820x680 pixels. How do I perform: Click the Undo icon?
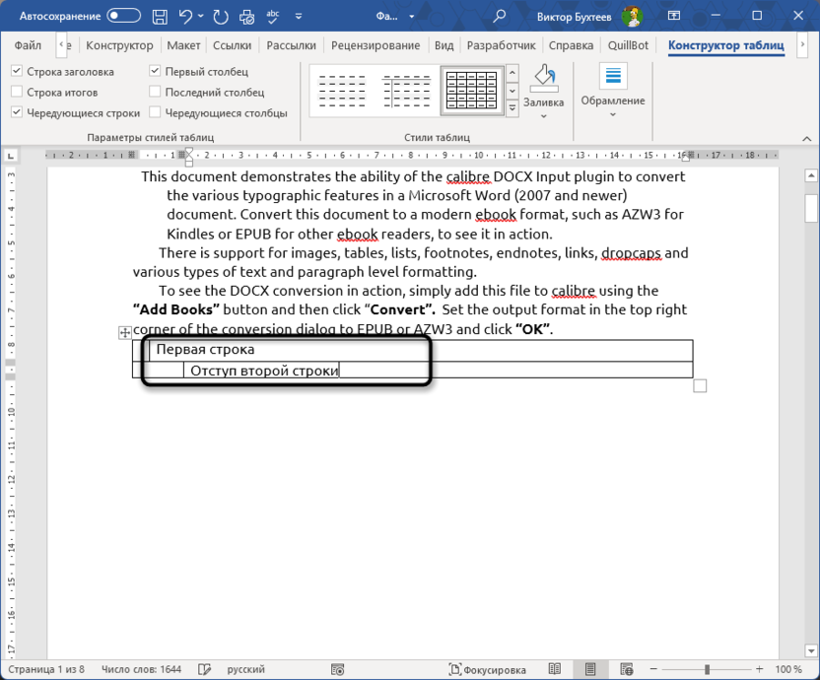tap(186, 15)
